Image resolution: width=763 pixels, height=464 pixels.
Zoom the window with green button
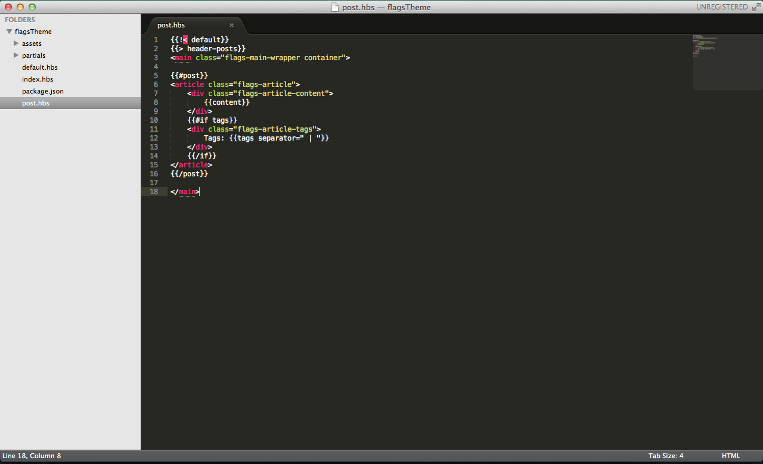point(32,7)
